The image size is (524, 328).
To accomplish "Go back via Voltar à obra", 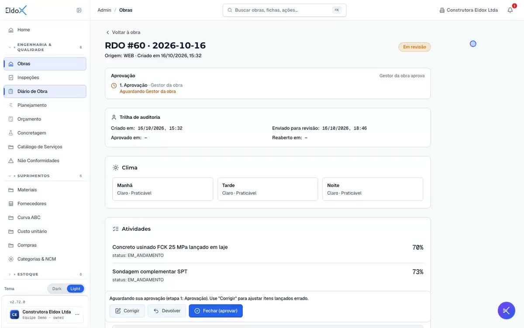I will 123,32.
